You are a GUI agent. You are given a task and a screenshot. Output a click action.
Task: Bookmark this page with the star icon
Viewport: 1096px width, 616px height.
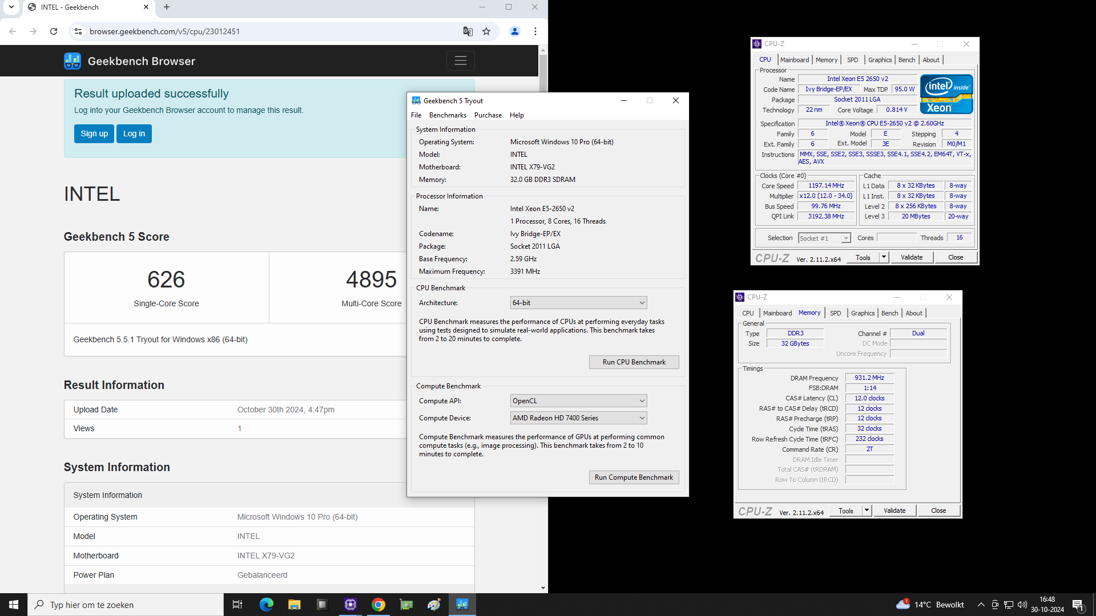pos(486,31)
